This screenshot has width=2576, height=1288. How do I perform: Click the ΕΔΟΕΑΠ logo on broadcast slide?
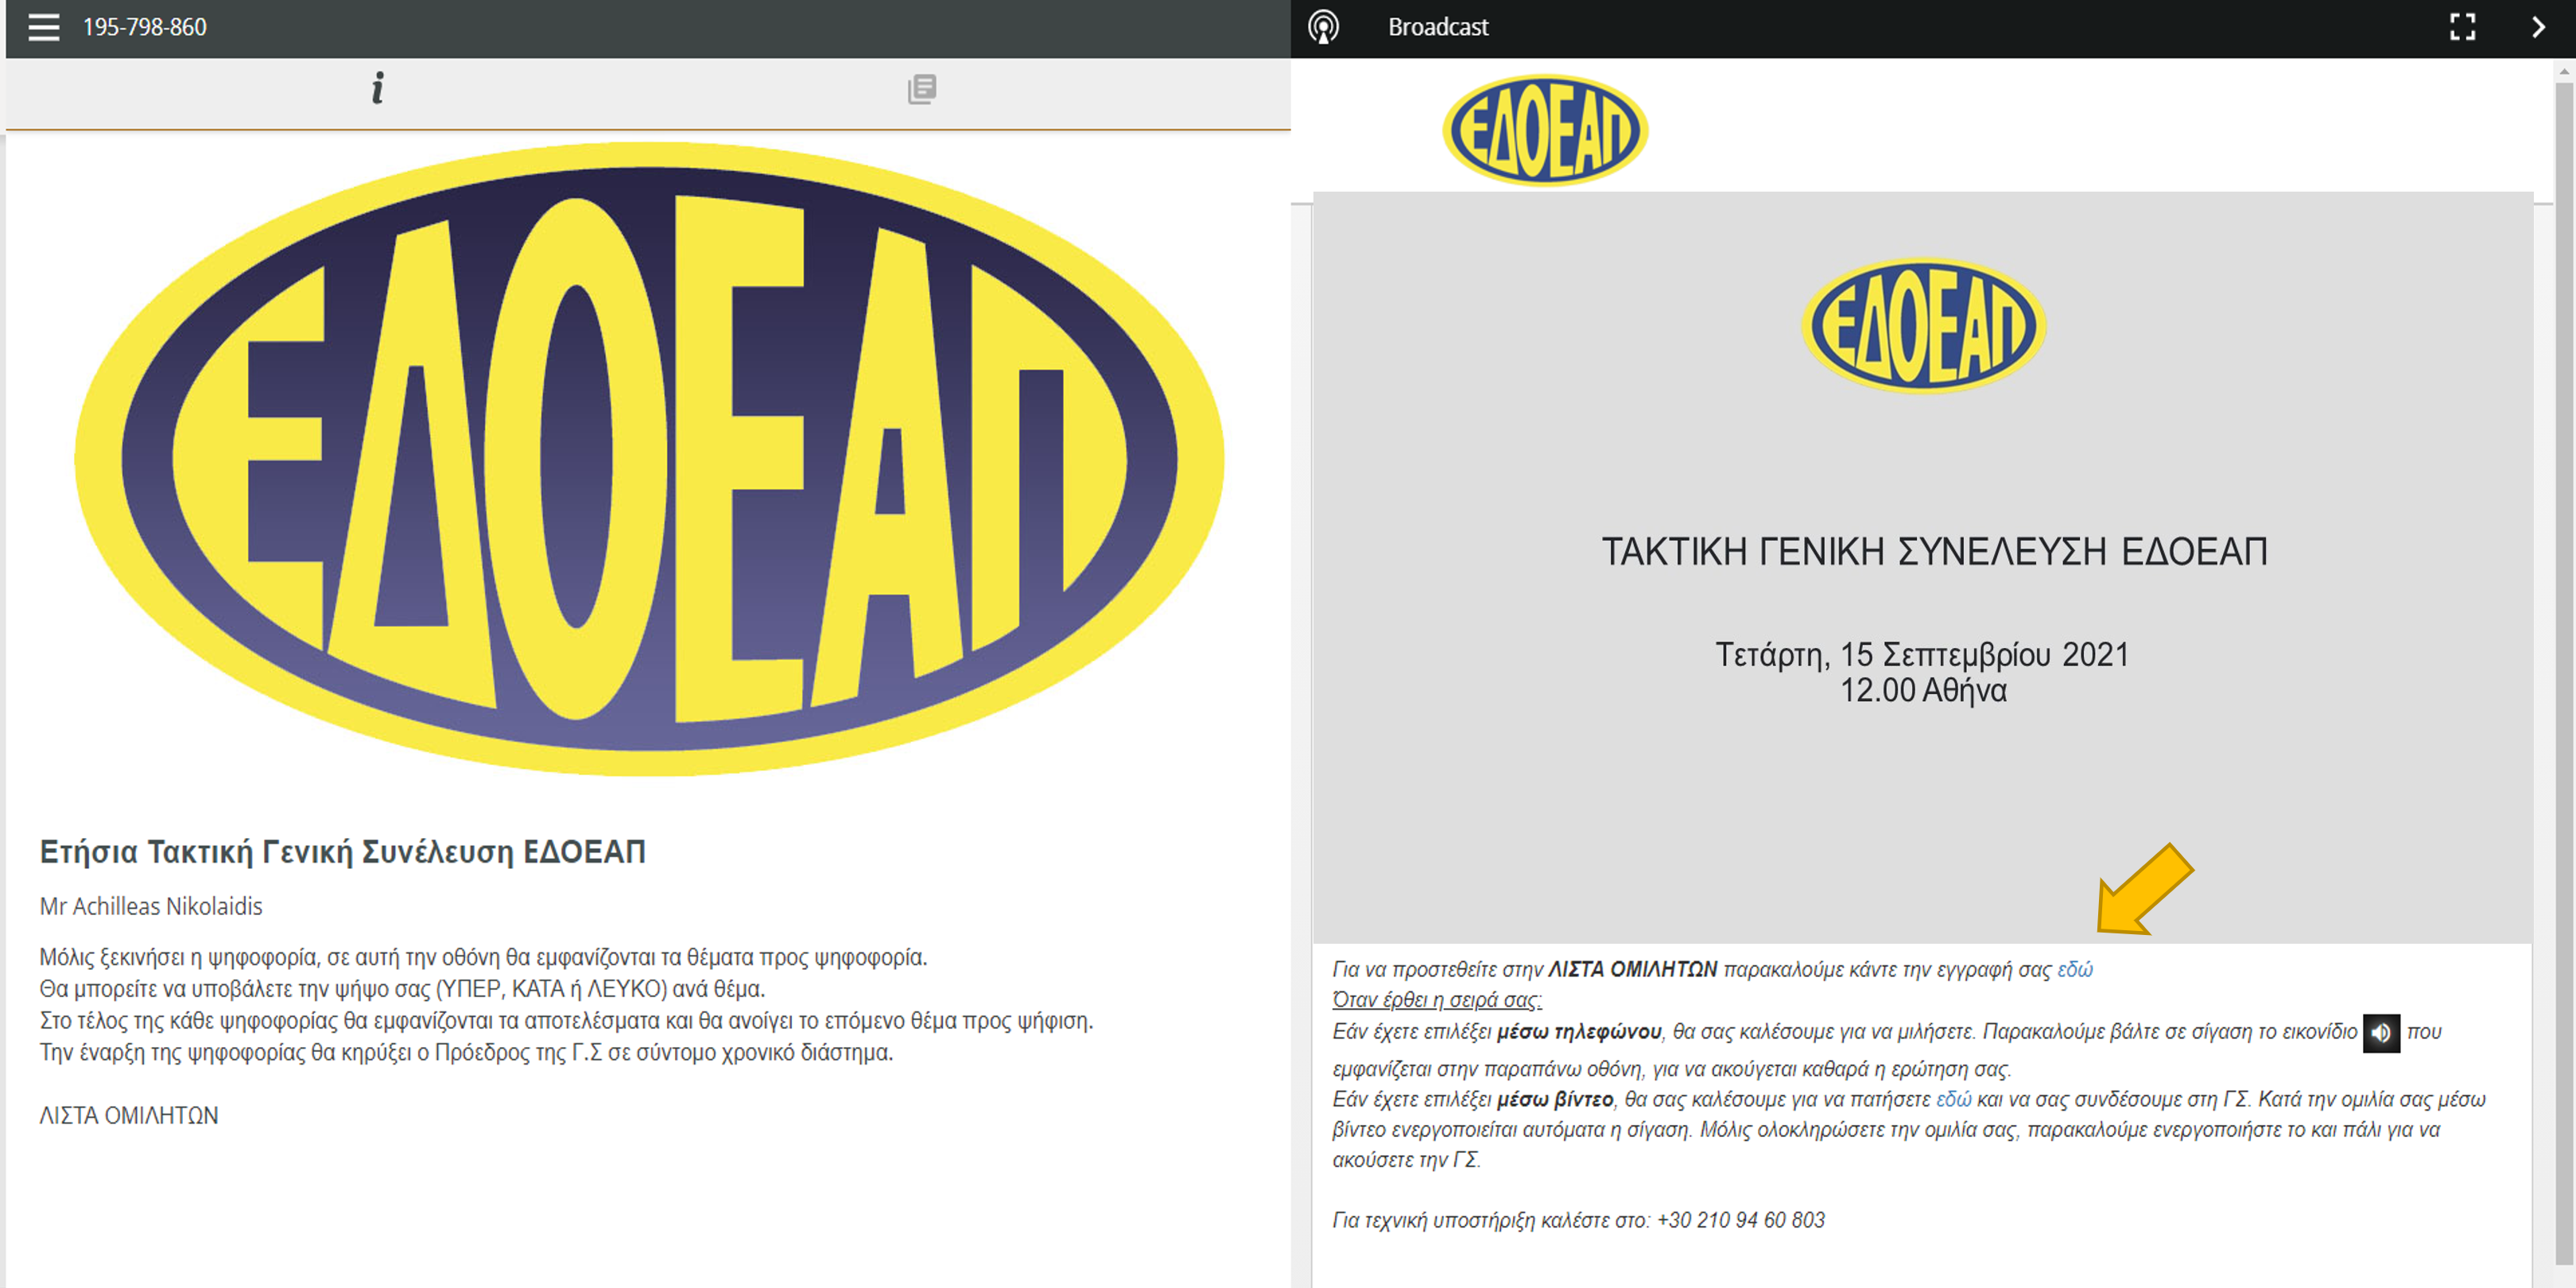tap(1923, 326)
